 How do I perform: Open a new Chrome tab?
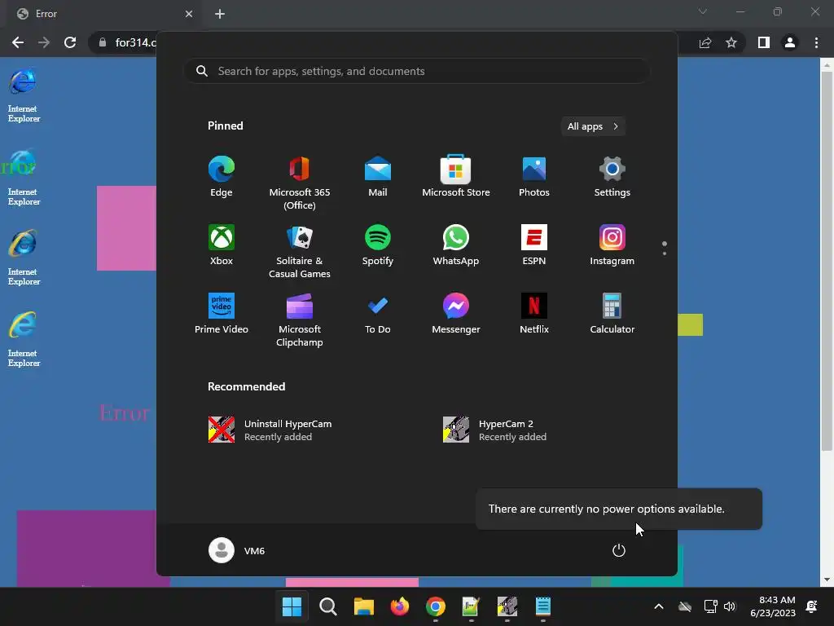[x=220, y=14]
